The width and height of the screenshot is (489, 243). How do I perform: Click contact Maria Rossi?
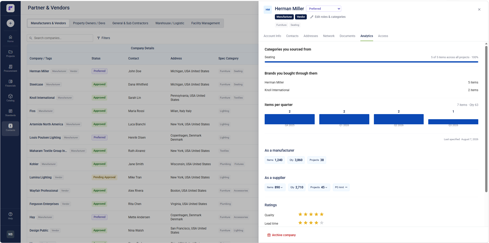tap(136, 111)
